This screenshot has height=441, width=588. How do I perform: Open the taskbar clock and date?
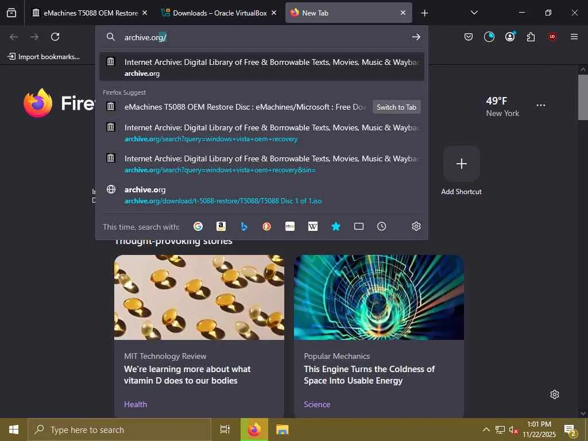[539, 430]
